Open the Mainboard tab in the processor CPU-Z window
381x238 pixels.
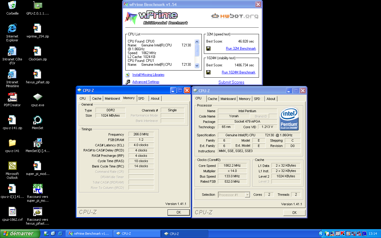228,99
